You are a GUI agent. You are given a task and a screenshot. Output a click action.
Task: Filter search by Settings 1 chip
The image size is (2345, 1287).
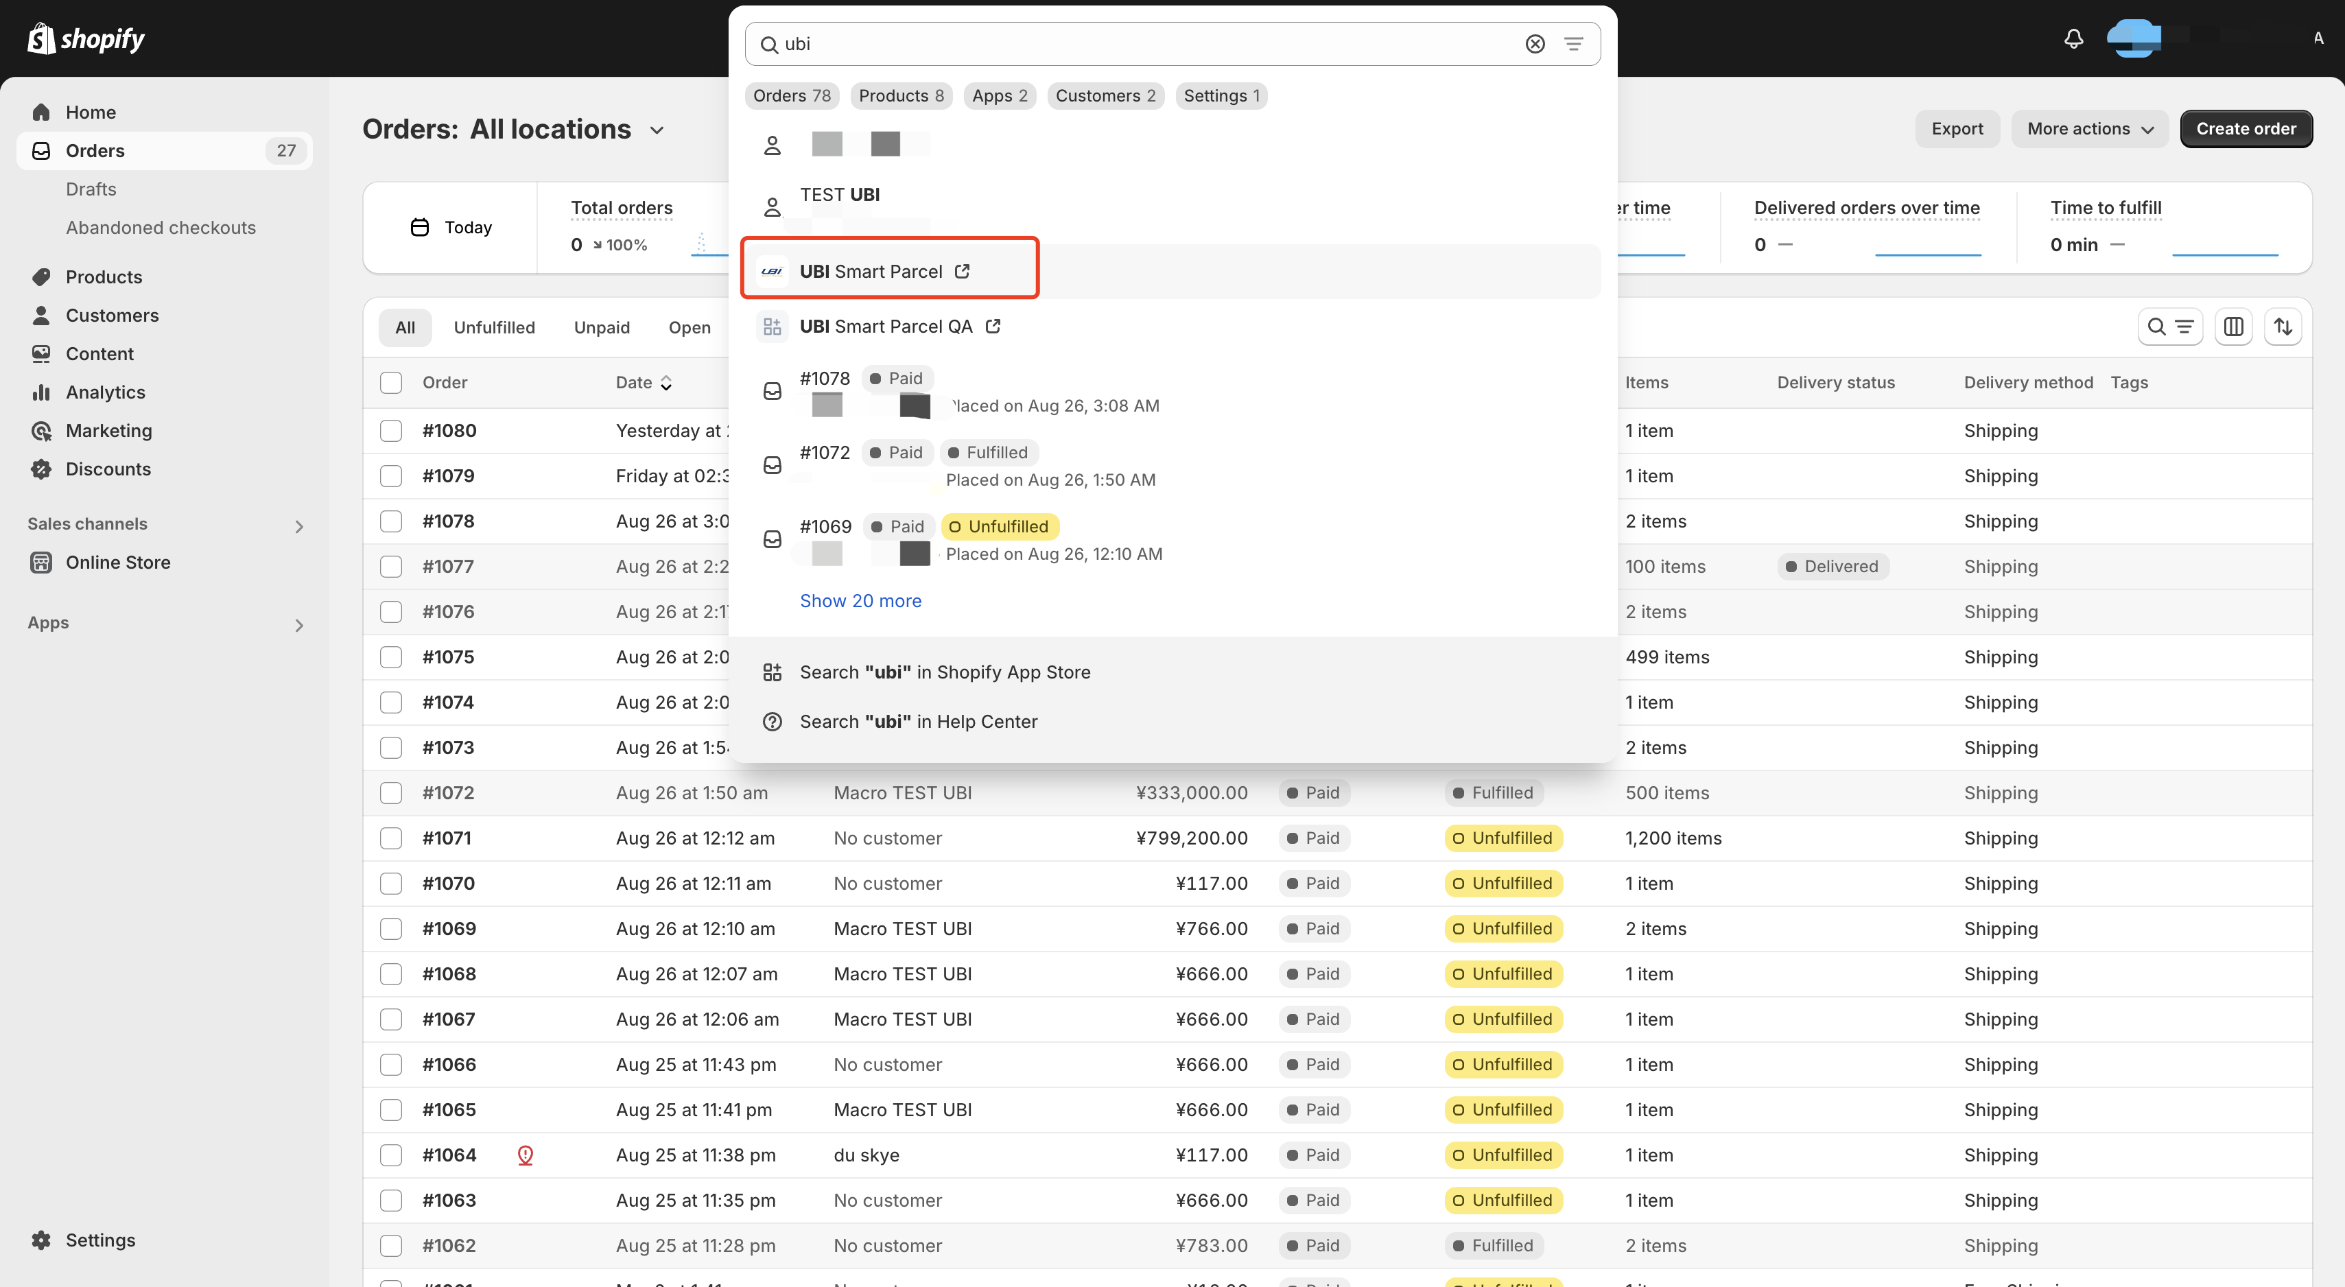tap(1221, 95)
